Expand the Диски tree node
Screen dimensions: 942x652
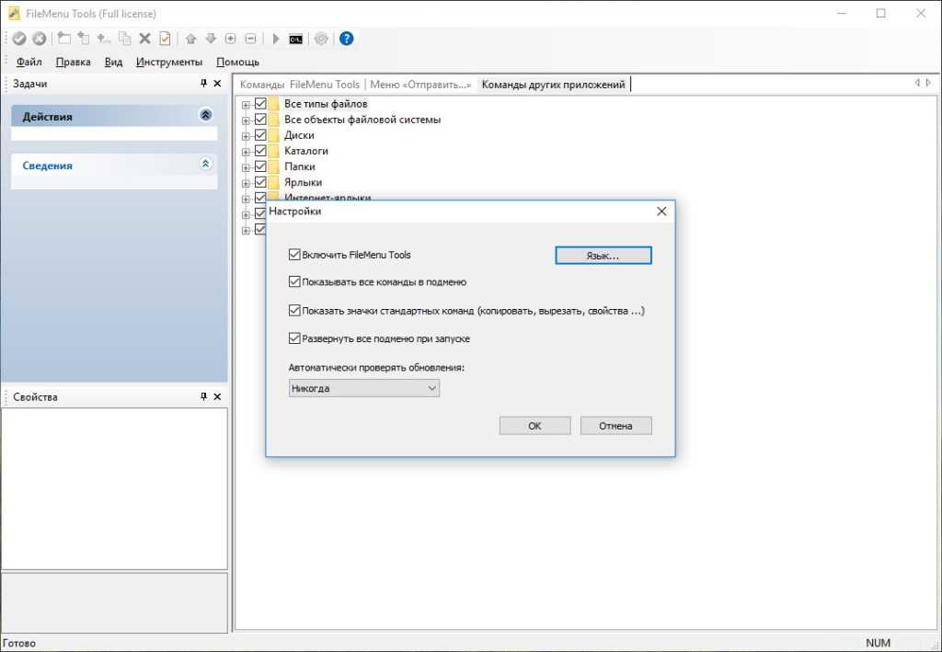(246, 135)
